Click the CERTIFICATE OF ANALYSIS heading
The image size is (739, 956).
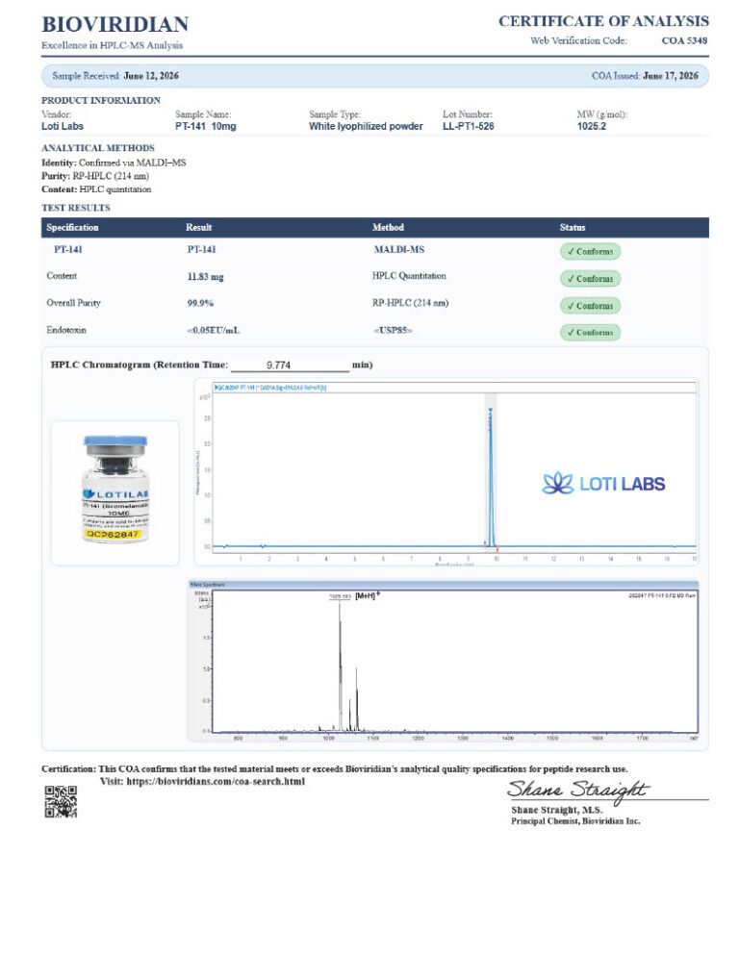point(603,21)
